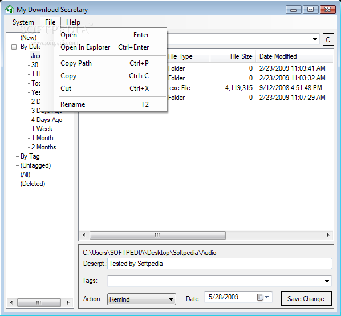The image size is (341, 316).
Task: Click the C button beside path box
Action: (328, 39)
